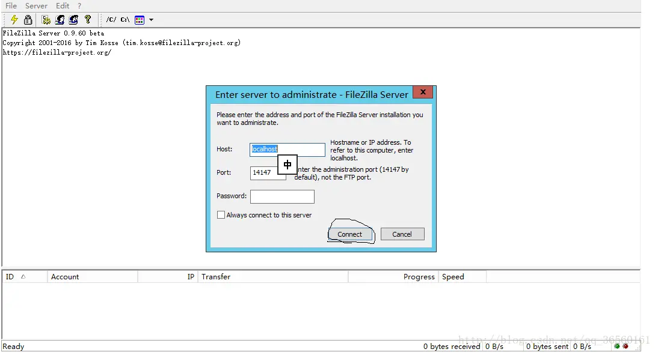This screenshot has height=352, width=658.
Task: Sort by the Progress column header
Action: point(393,276)
